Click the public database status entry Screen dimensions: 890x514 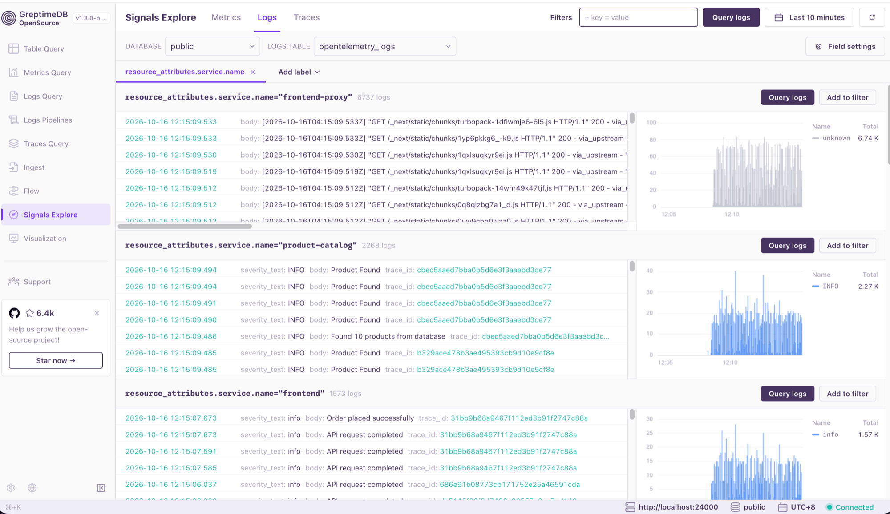754,507
